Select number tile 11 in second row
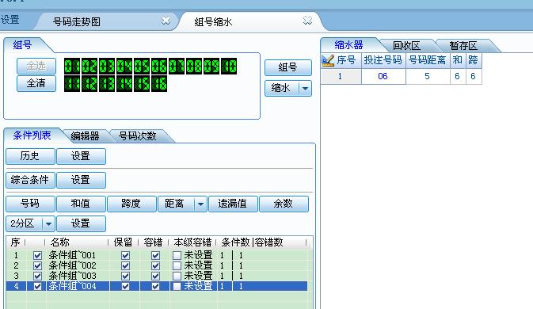 pos(72,84)
